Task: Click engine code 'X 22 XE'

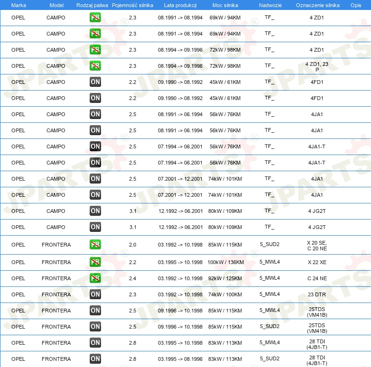Action: click(317, 262)
